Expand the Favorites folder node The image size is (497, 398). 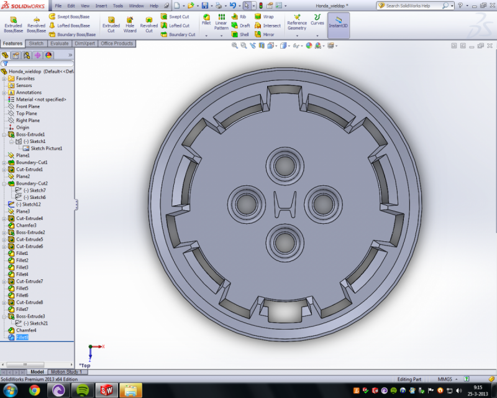4,78
